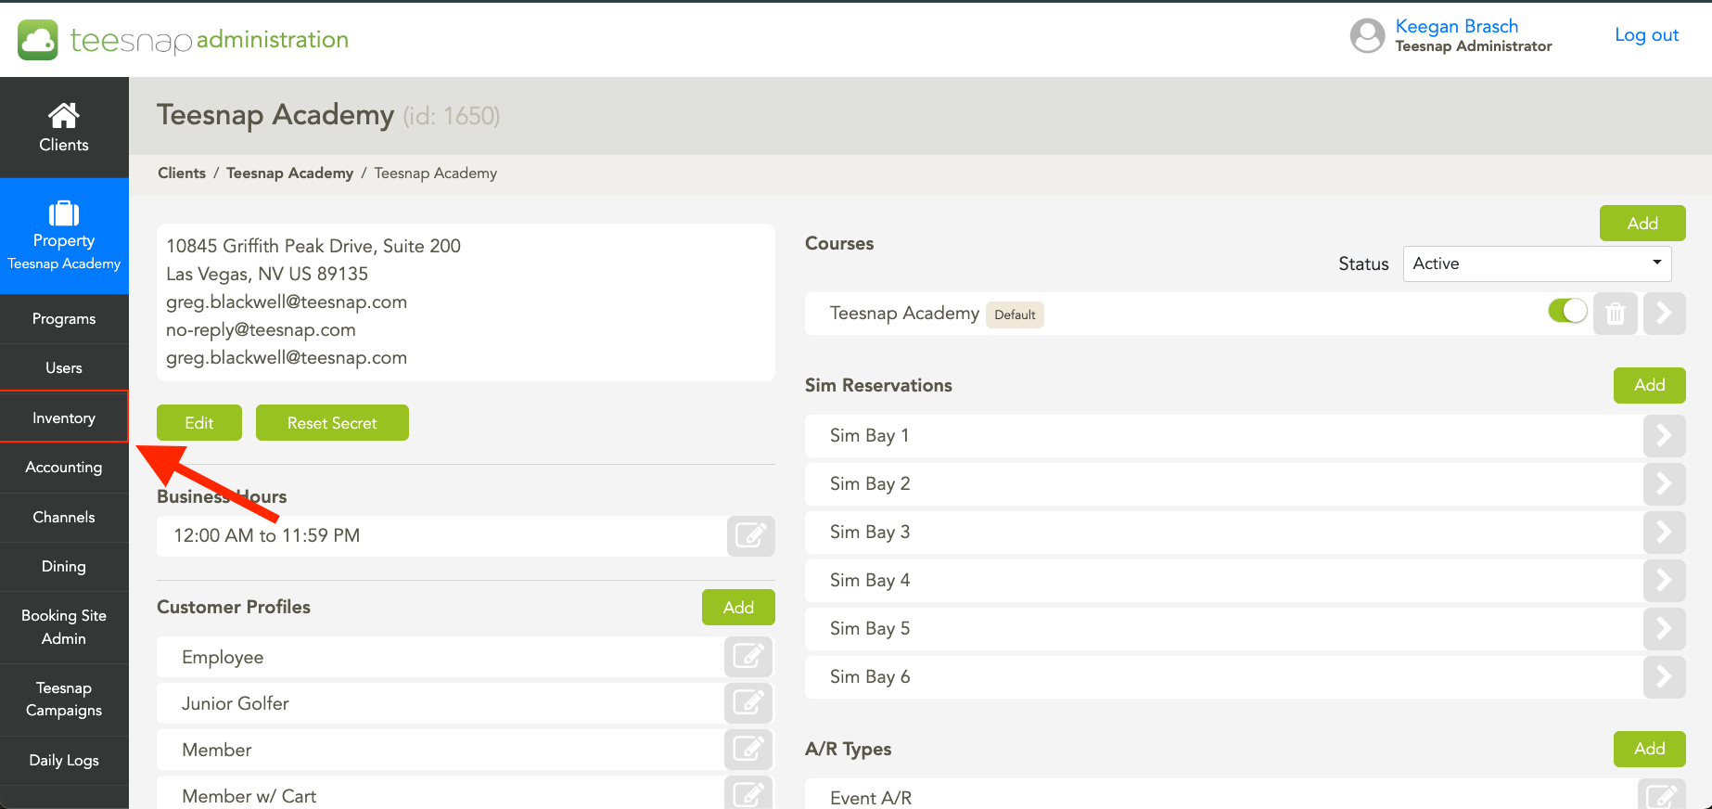Open the Dining menu item
1712x809 pixels.
tap(64, 566)
